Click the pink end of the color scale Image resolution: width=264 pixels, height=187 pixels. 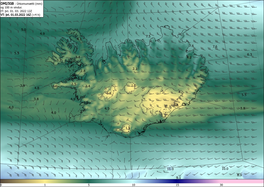pyautogui.click(x=242, y=181)
